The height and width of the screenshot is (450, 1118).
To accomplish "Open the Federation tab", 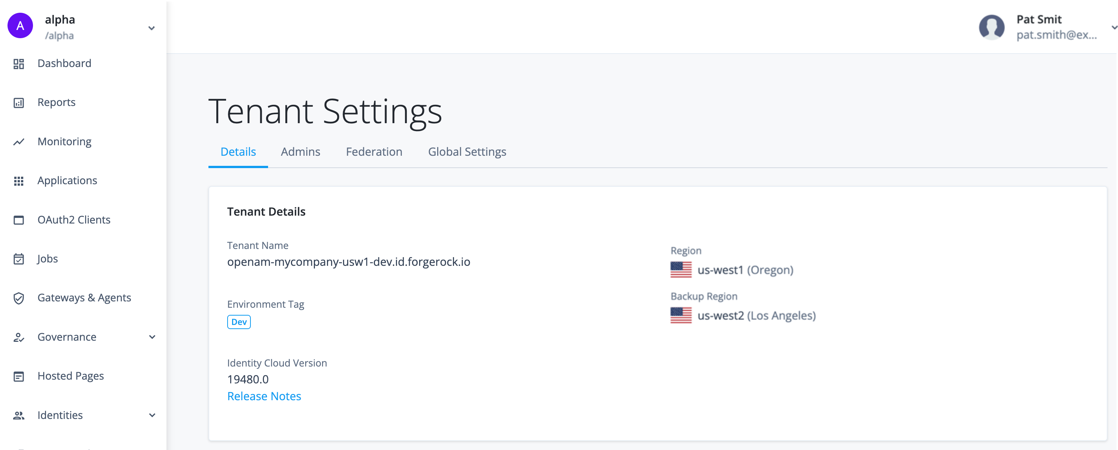I will 374,152.
